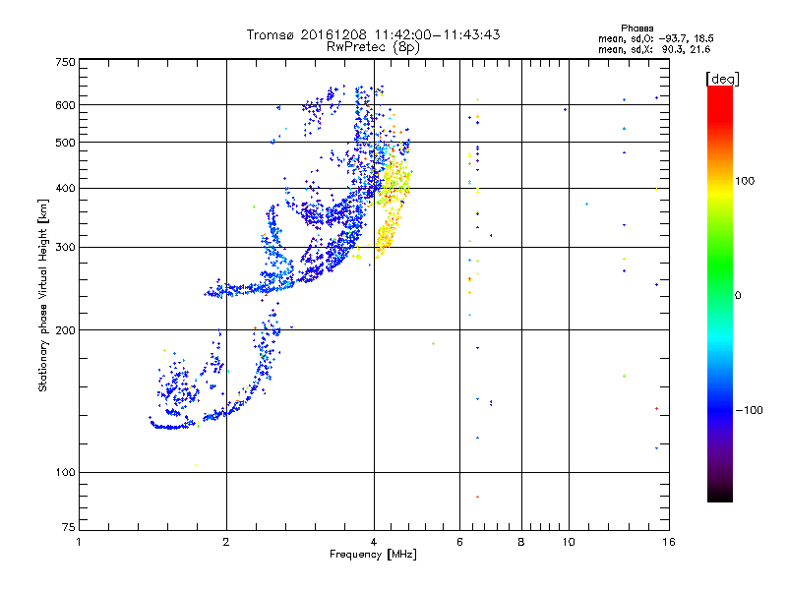Click the 'RwPretec (8p)' subtitle
This screenshot has height=590, width=787.
pyautogui.click(x=373, y=47)
